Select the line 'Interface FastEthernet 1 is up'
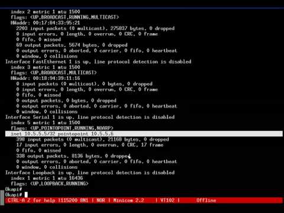The width and height of the screenshot is (284, 213). [98, 62]
